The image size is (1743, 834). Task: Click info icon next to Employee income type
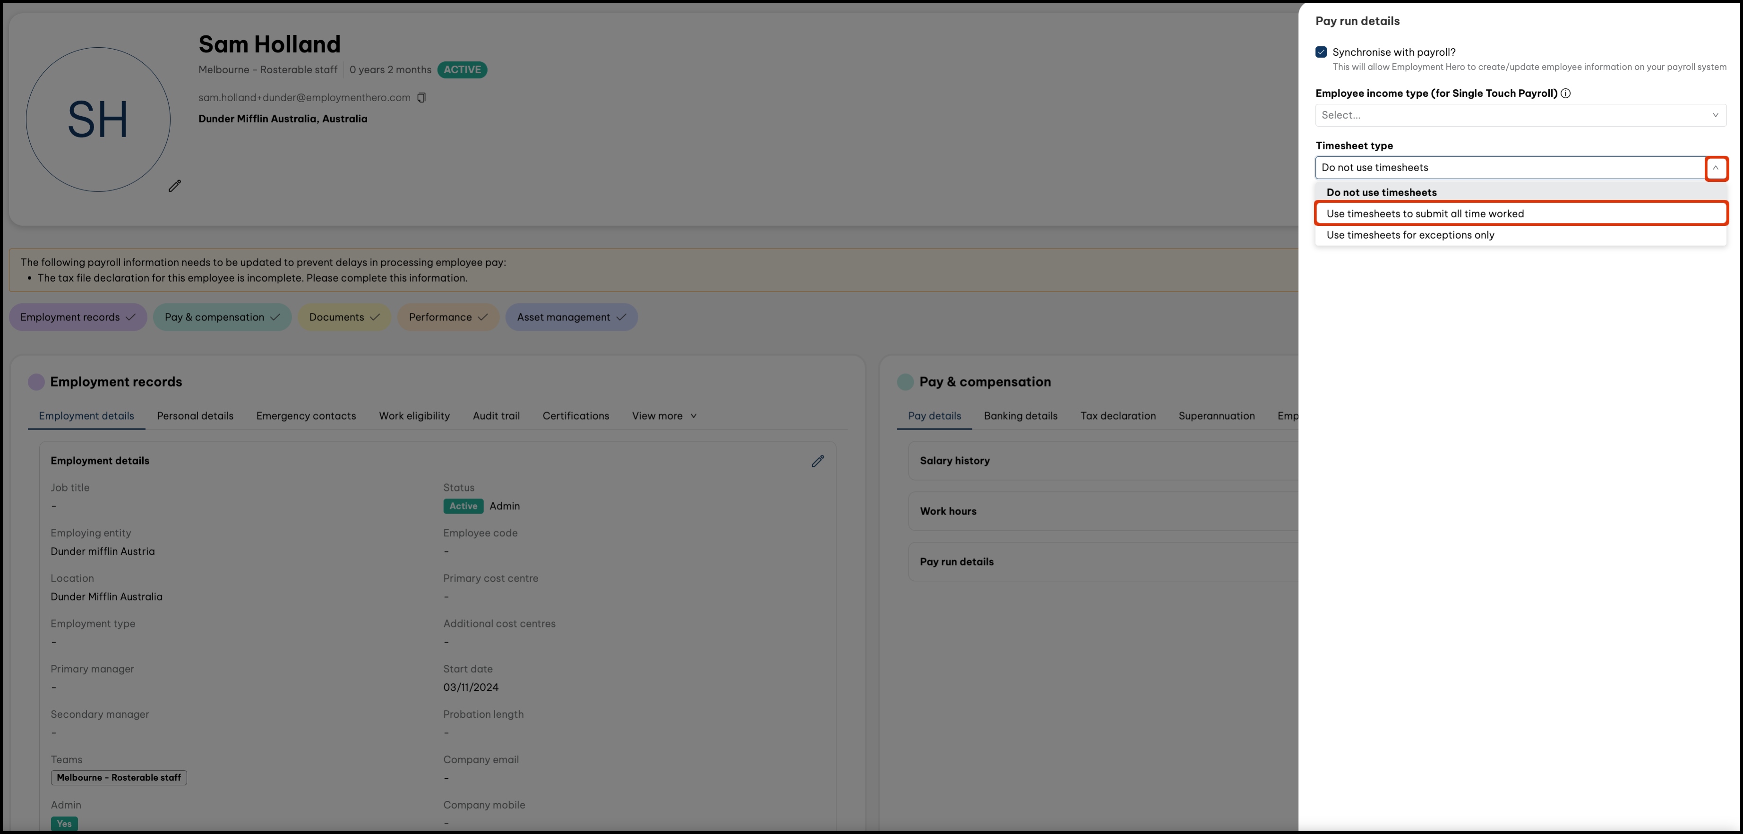(x=1565, y=94)
